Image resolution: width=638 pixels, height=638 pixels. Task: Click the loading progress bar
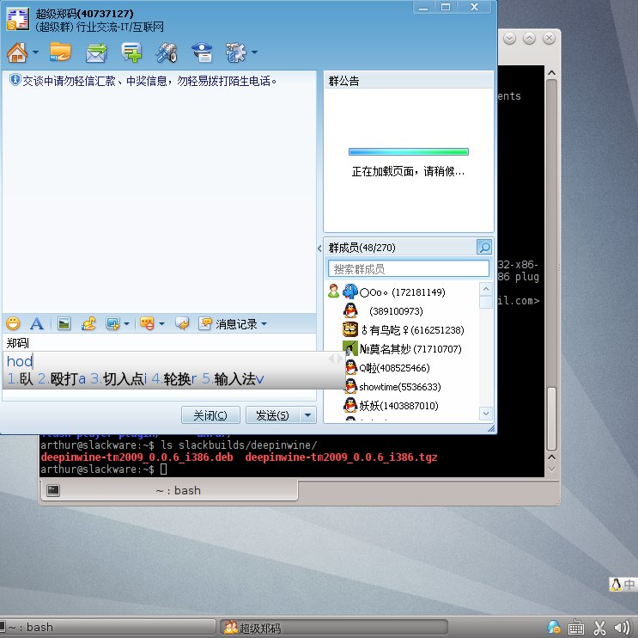pos(409,151)
